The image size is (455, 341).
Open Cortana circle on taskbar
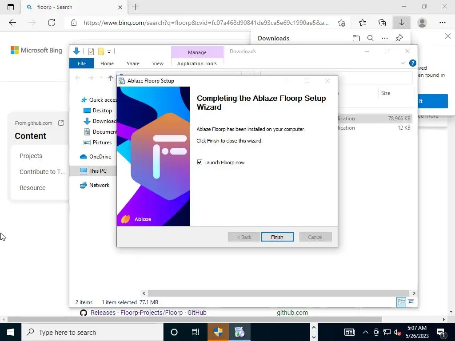pyautogui.click(x=174, y=332)
